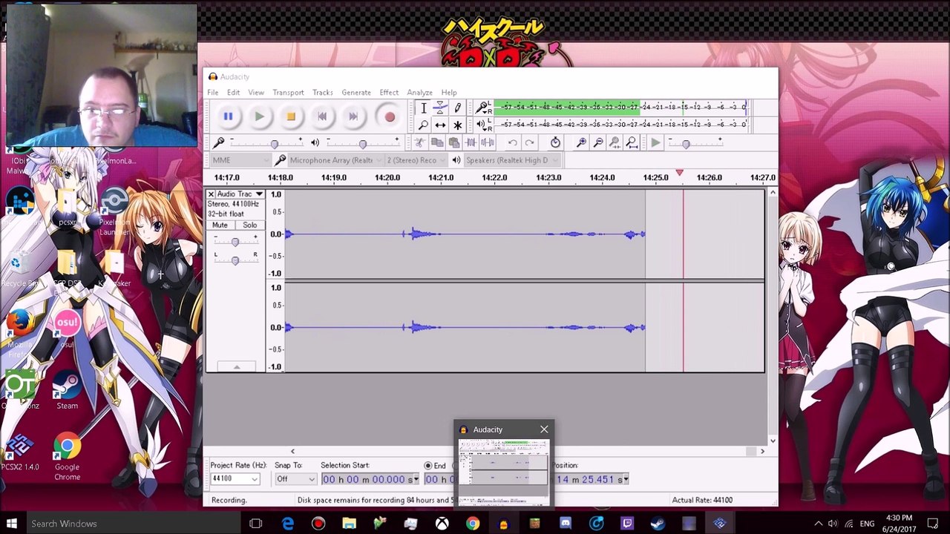Click the Zoom In magnifier icon
Image resolution: width=950 pixels, height=534 pixels.
[x=581, y=142]
